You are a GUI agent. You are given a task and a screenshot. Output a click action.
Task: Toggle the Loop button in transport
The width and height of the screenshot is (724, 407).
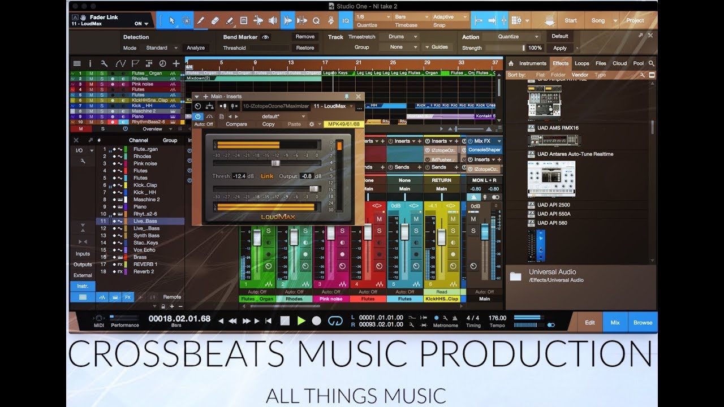(335, 321)
